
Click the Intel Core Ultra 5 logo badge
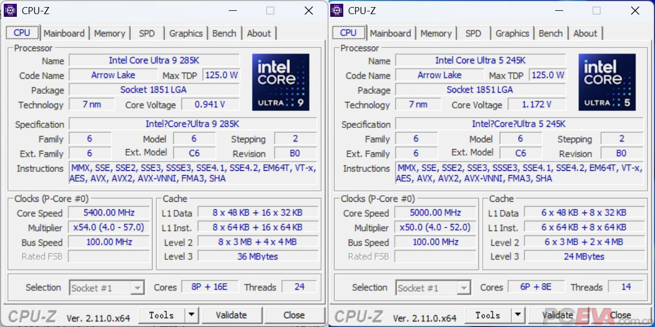pyautogui.click(x=607, y=82)
